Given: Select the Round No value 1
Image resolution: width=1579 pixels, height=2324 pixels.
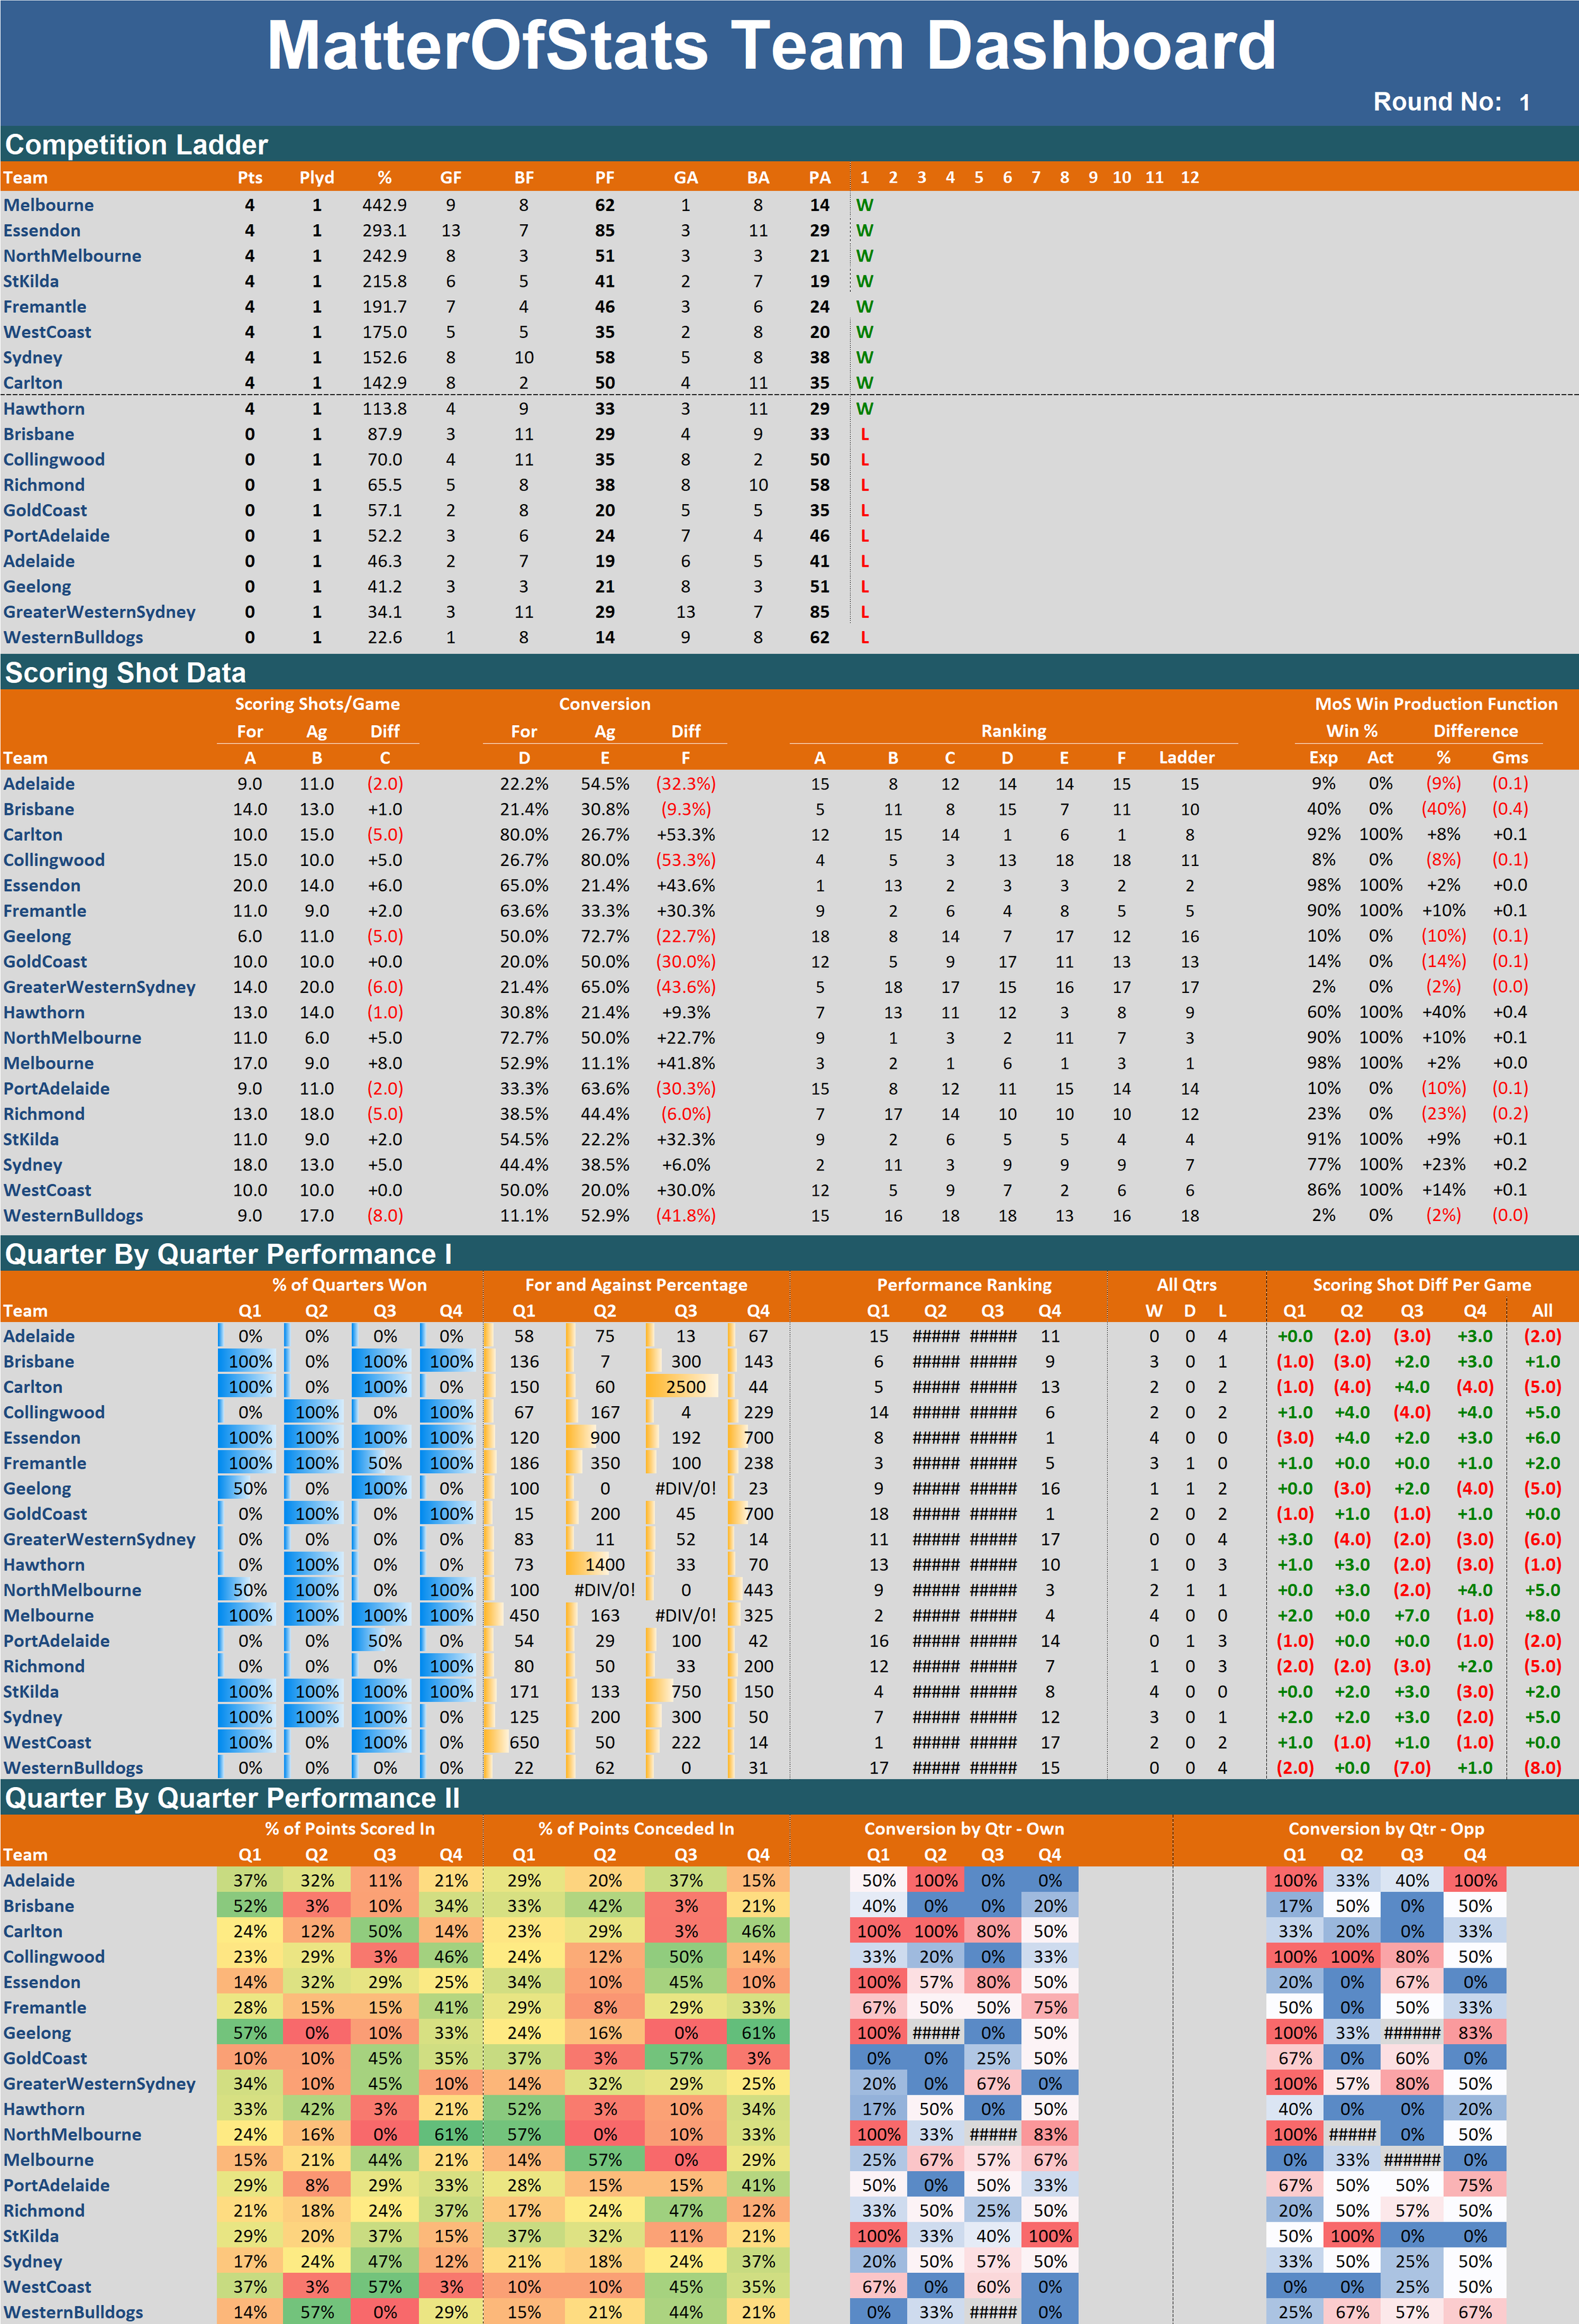Looking at the screenshot, I should (1524, 102).
